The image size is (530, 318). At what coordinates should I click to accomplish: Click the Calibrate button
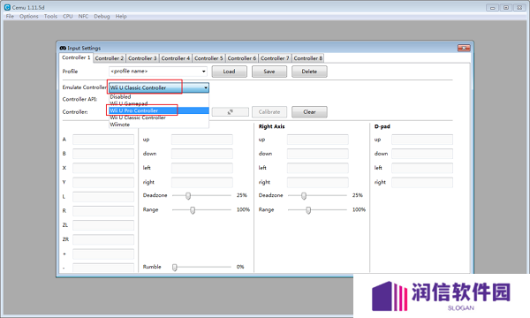[269, 112]
